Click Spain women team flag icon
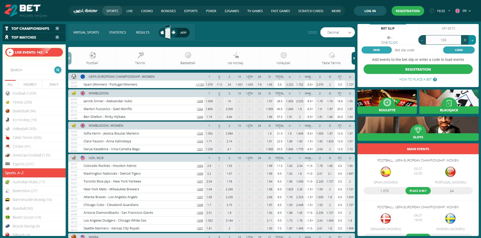This screenshot has width=481, height=238. 386,172
